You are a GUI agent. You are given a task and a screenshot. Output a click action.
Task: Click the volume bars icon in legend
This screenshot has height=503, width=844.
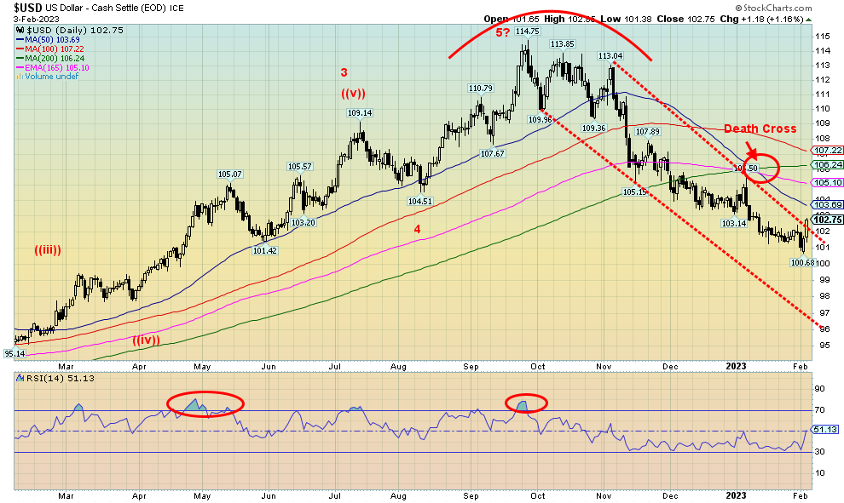pos(19,77)
